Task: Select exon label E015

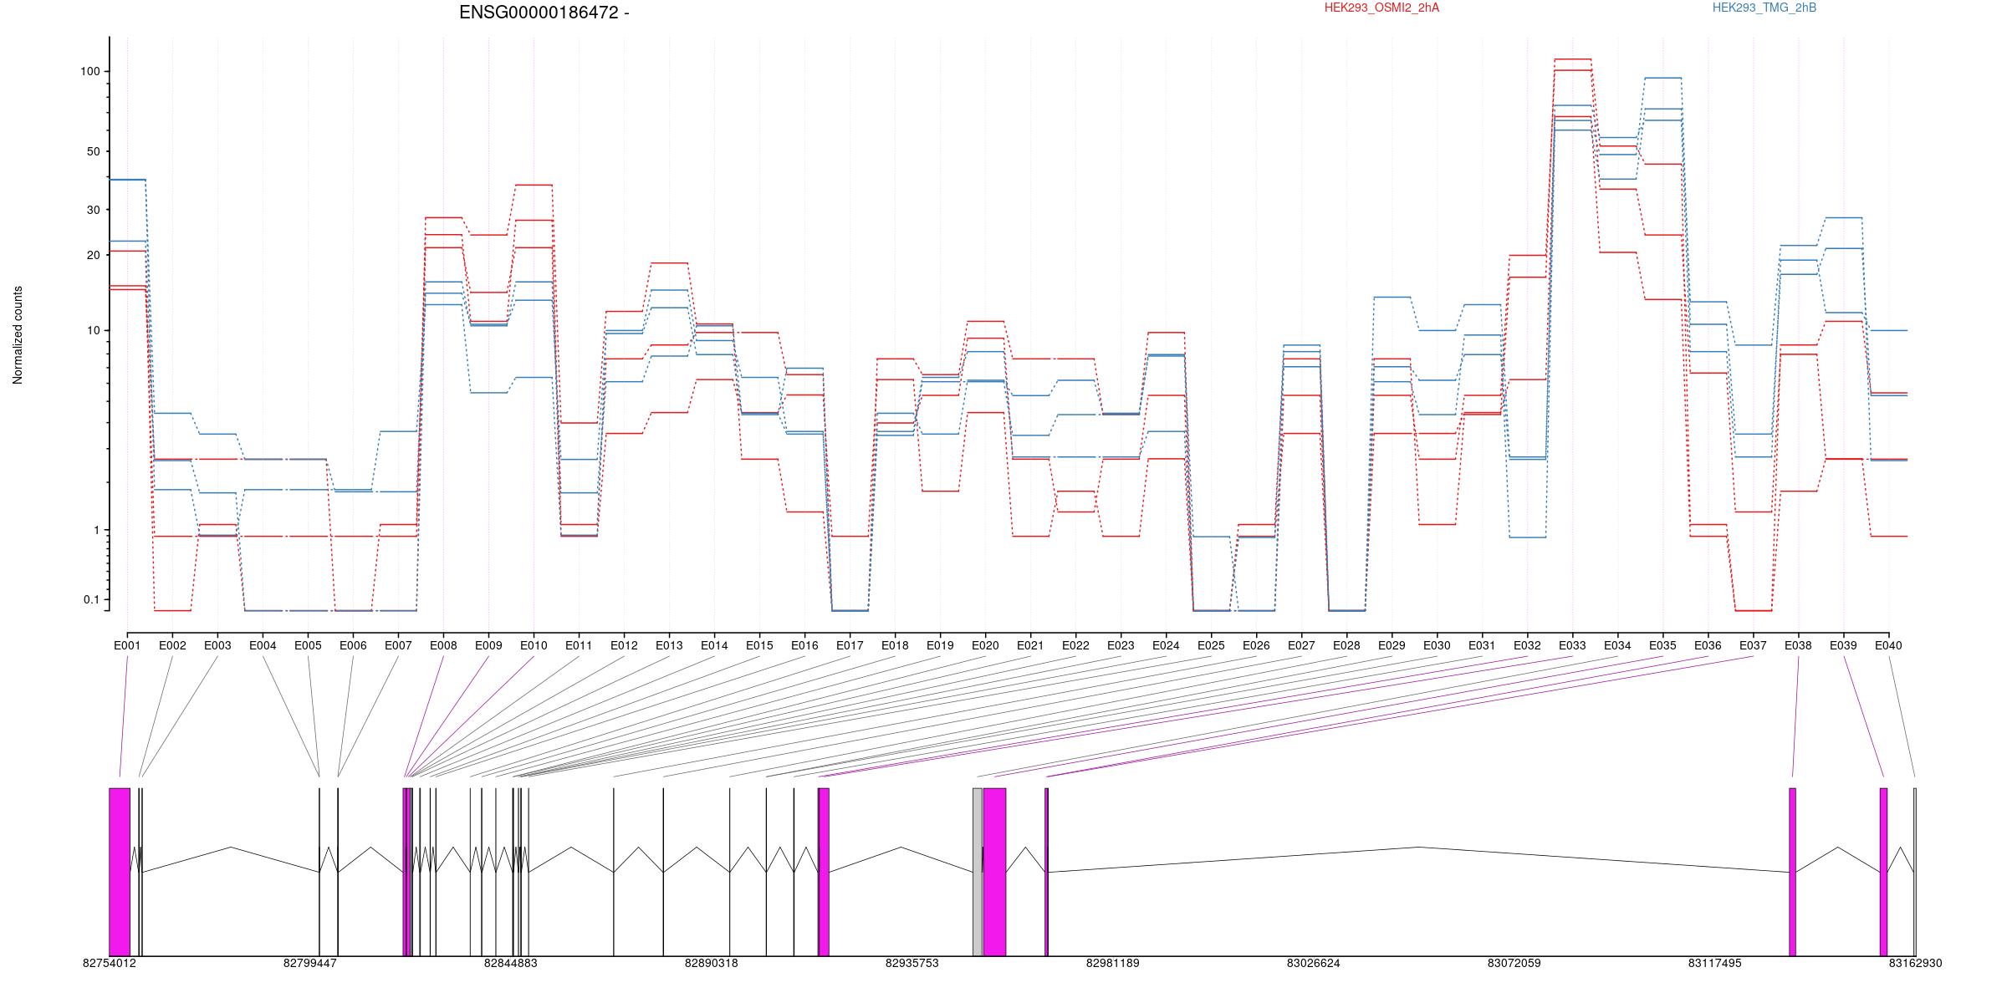Action: 759,645
